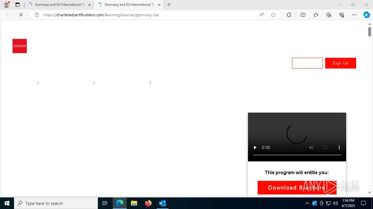The height and width of the screenshot is (209, 373).
Task: Open network settings tray icon
Action: [328, 203]
